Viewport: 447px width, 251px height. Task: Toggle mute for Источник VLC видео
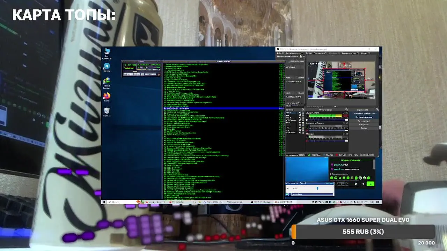[307, 130]
